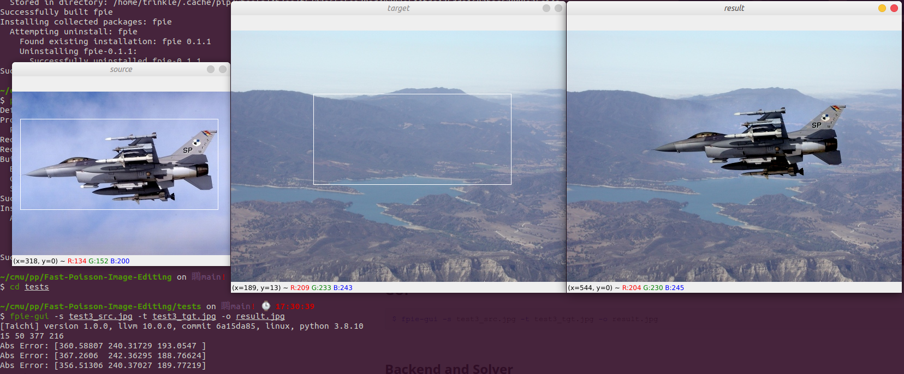Click the '15 50 377 216' output line

pos(32,336)
